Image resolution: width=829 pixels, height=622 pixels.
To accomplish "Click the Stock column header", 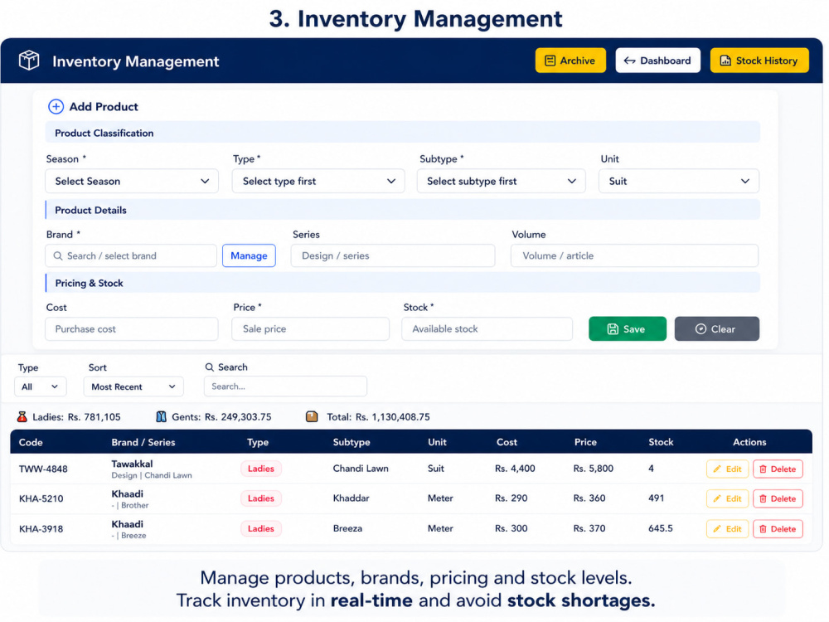I will tap(661, 442).
